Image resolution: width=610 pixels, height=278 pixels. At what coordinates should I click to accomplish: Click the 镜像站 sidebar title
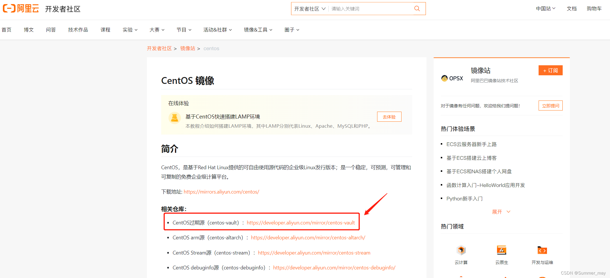pos(481,70)
